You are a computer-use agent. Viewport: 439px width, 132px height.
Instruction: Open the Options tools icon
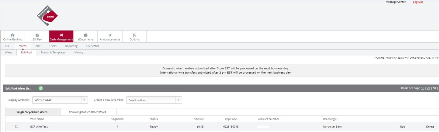(x=134, y=35)
